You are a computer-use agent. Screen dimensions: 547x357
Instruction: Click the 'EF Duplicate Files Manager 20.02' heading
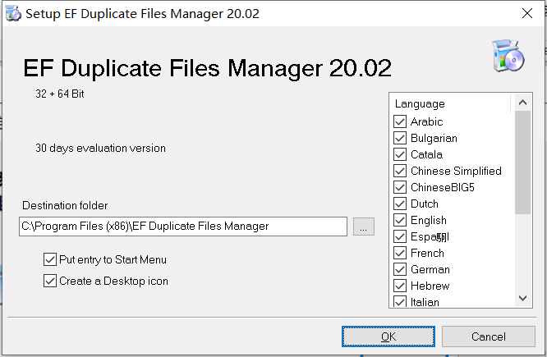pos(207,68)
